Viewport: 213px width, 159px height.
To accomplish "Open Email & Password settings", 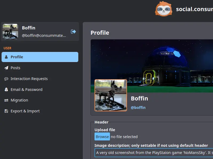I will [26, 90].
